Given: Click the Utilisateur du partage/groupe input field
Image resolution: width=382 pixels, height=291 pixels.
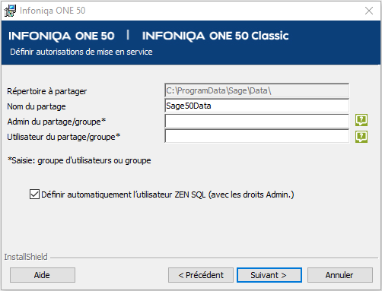Looking at the screenshot, I should click(256, 136).
